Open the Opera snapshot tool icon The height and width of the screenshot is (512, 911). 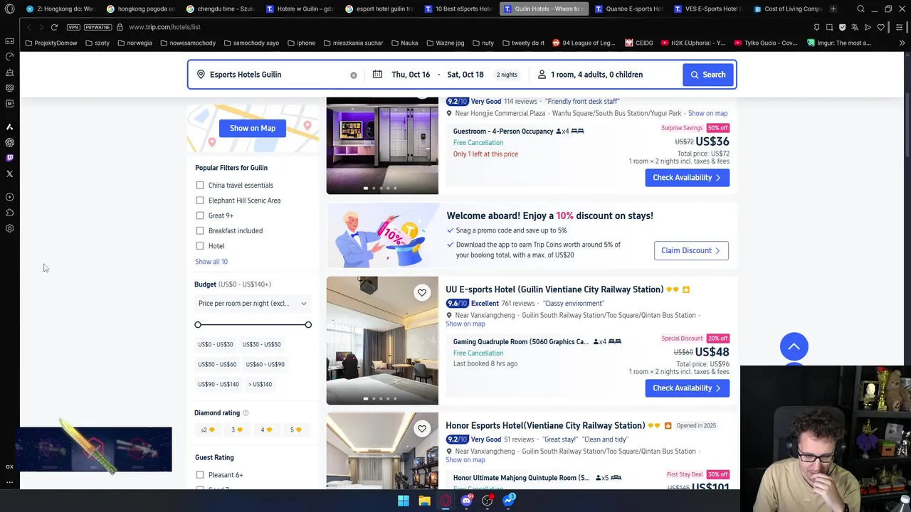click(829, 27)
